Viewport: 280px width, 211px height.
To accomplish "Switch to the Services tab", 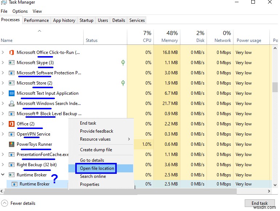I will click(137, 20).
